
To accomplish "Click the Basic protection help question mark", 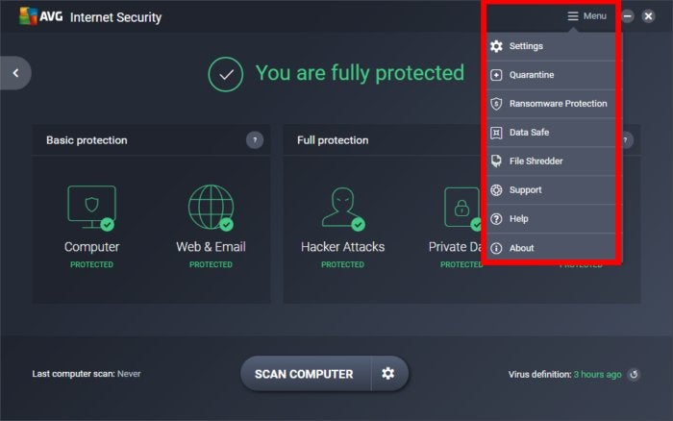I will pyautogui.click(x=255, y=140).
